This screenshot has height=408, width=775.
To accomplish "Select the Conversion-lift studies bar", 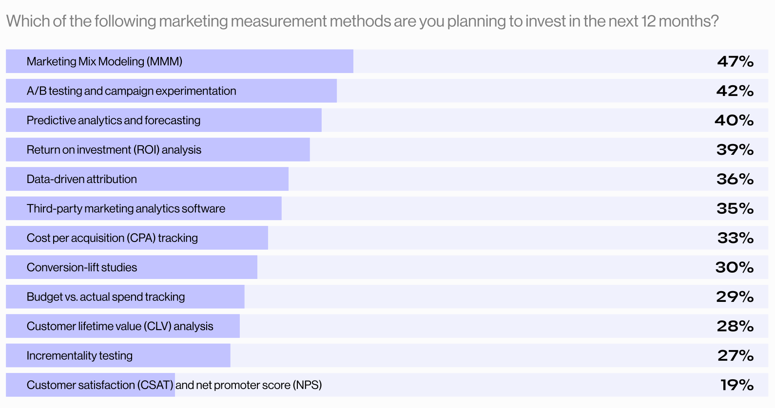I will point(132,267).
